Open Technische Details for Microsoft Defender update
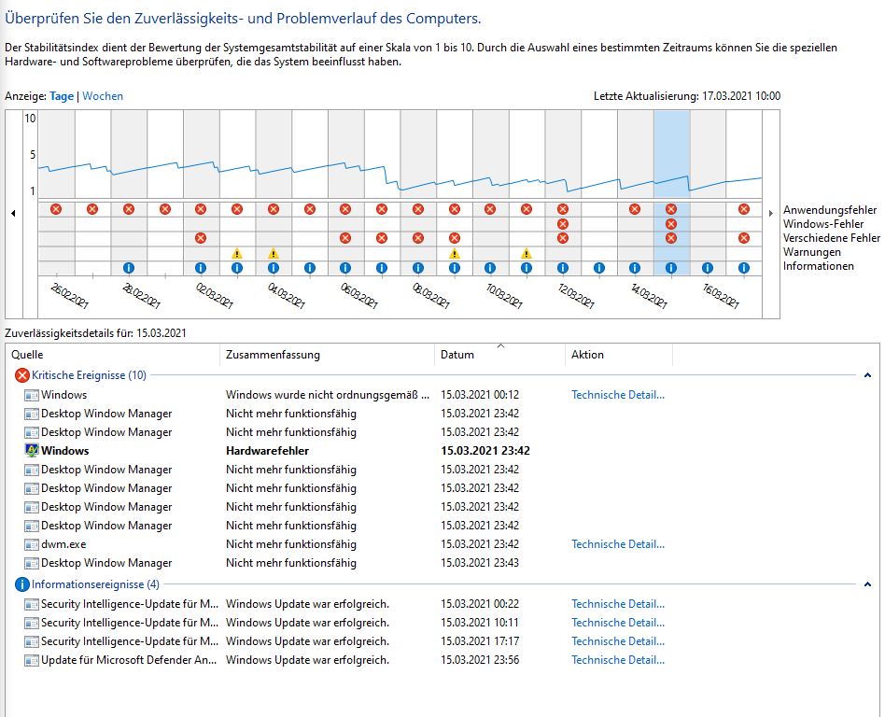The image size is (885, 717). (x=618, y=659)
